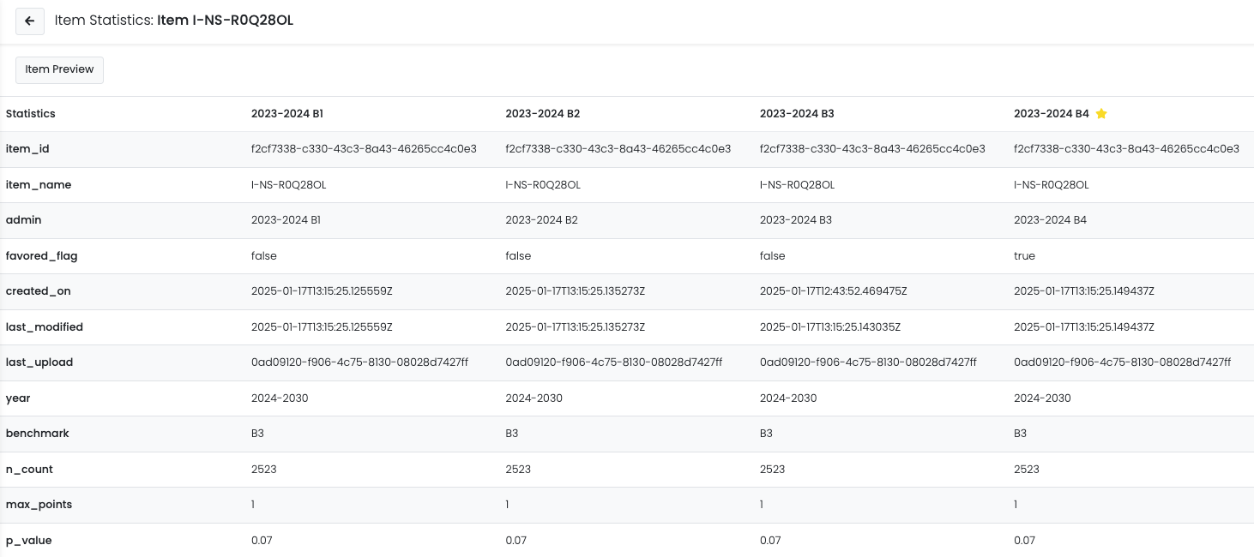The height and width of the screenshot is (557, 1254).
Task: Select the p_value row label
Action: (28, 541)
